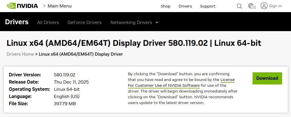Click the Sign In text

pos(275,6)
